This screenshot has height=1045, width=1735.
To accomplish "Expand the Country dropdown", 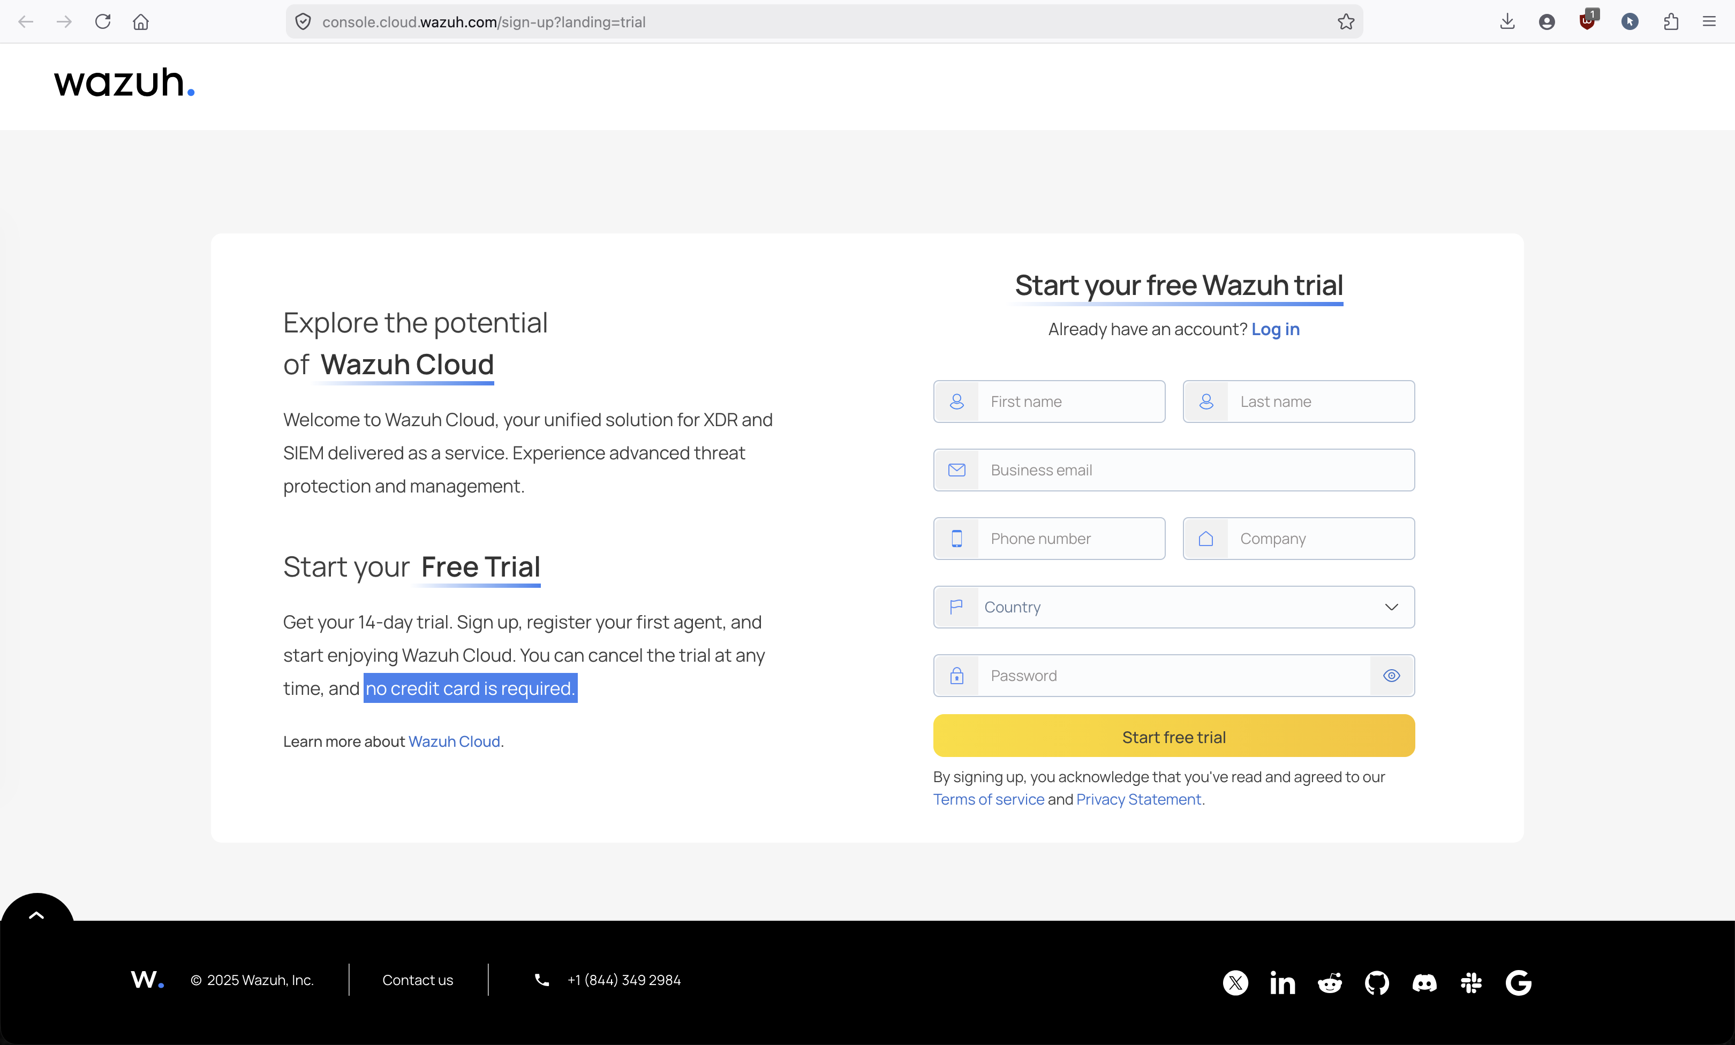I will 1174,607.
